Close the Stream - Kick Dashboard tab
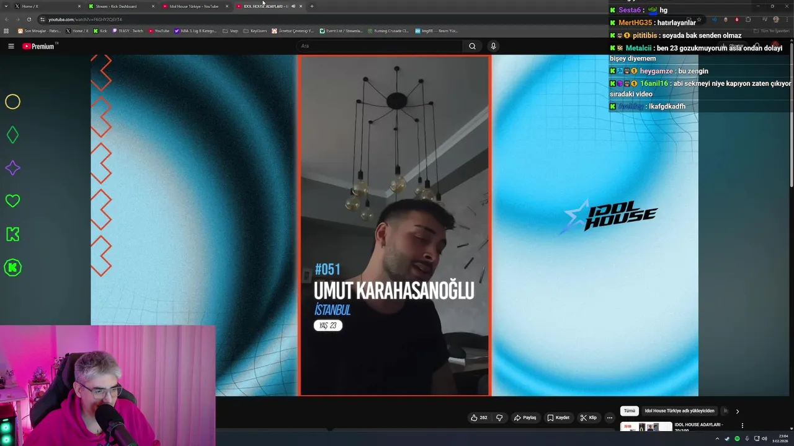The image size is (794, 446). (x=153, y=6)
